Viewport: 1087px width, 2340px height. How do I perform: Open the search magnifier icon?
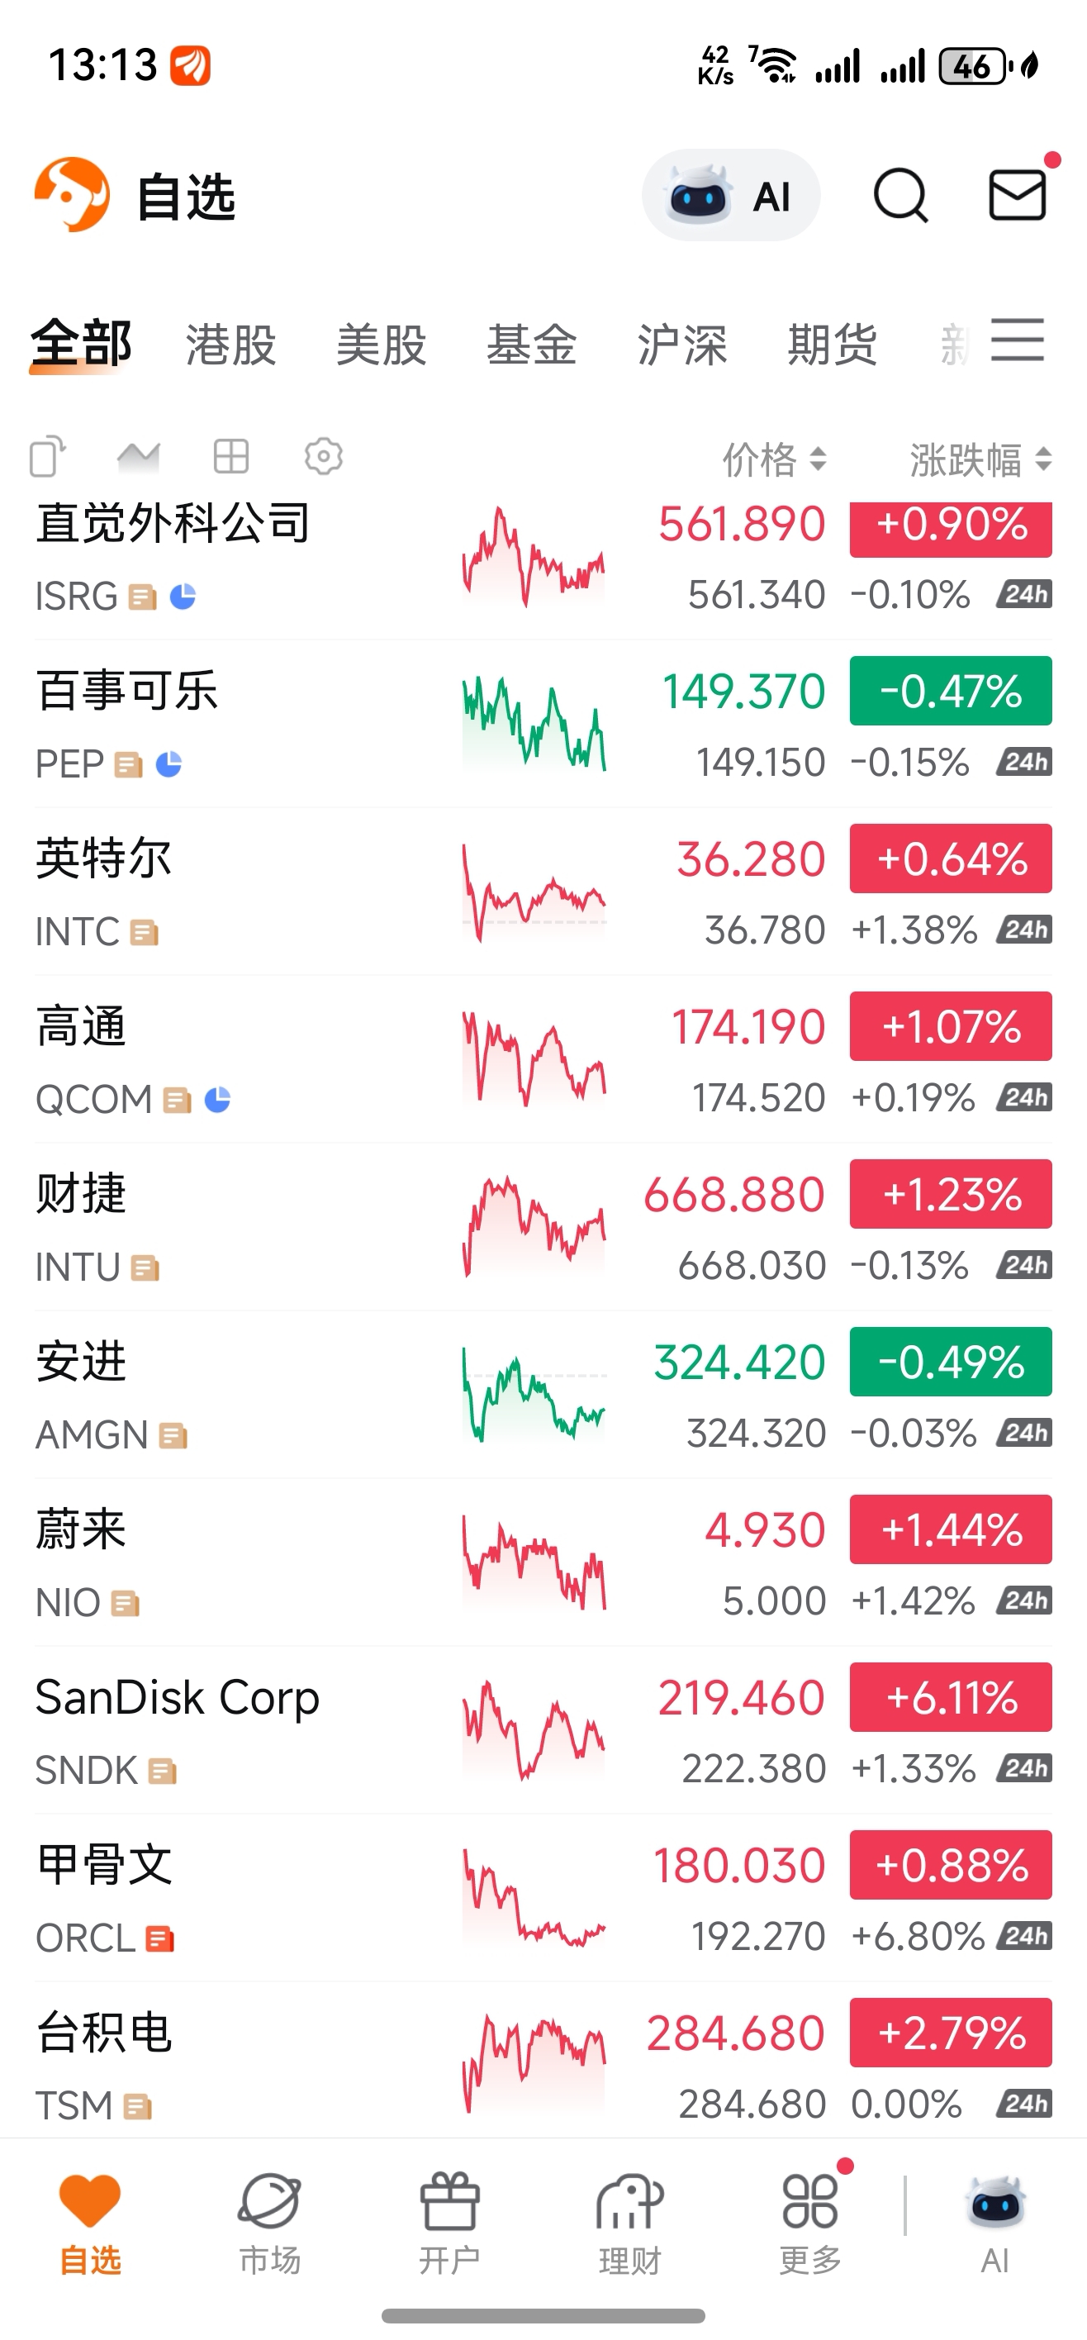pyautogui.click(x=900, y=195)
